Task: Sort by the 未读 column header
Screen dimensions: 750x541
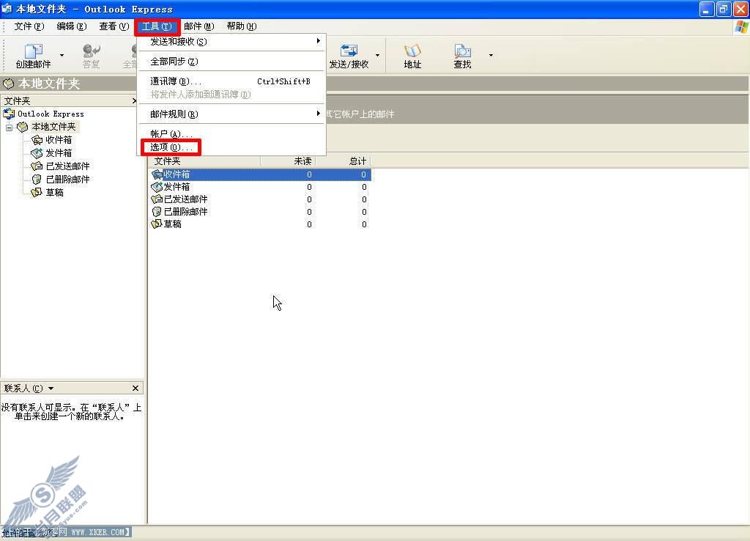Action: pyautogui.click(x=288, y=161)
